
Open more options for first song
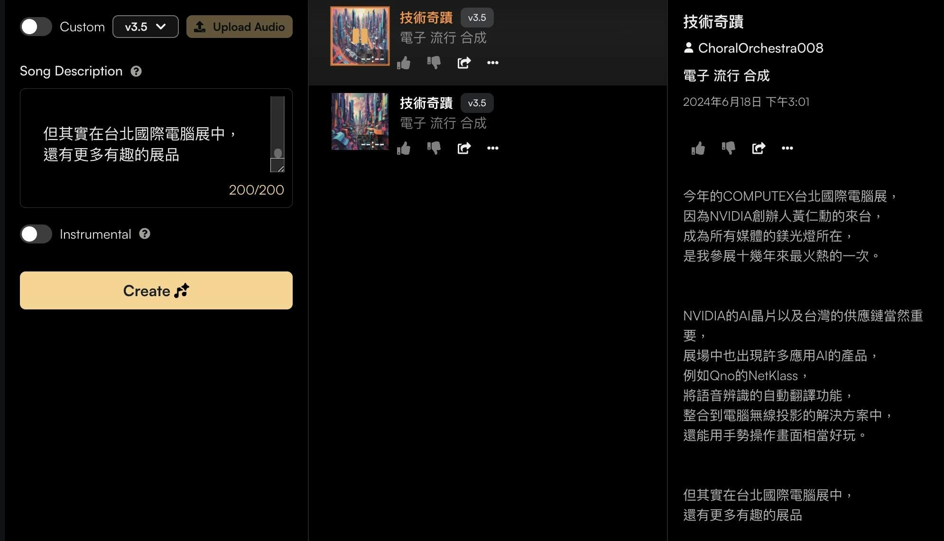point(493,63)
